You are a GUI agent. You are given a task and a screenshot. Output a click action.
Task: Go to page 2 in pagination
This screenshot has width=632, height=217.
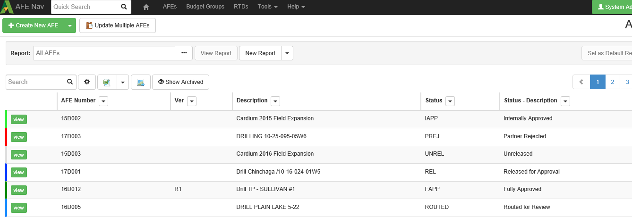pyautogui.click(x=612, y=82)
